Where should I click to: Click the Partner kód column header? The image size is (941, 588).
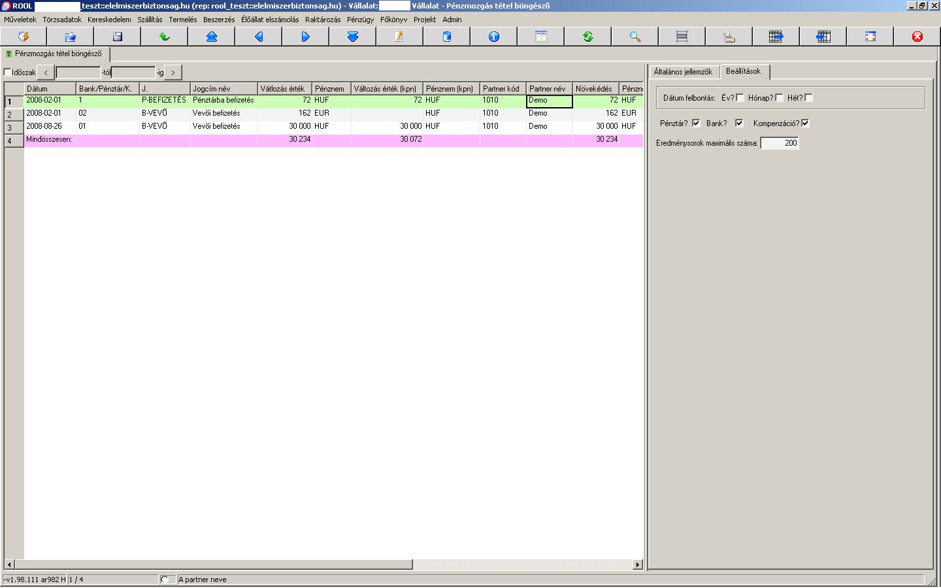(503, 89)
